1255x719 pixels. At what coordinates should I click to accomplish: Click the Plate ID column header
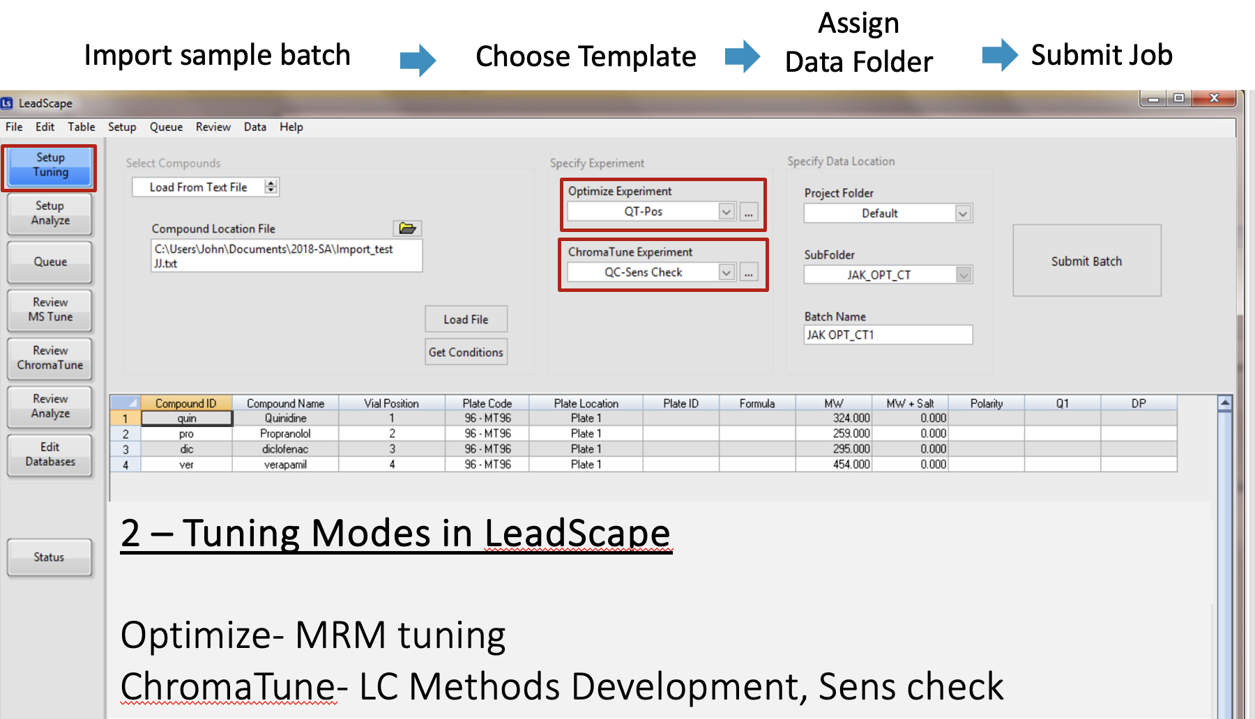click(681, 403)
